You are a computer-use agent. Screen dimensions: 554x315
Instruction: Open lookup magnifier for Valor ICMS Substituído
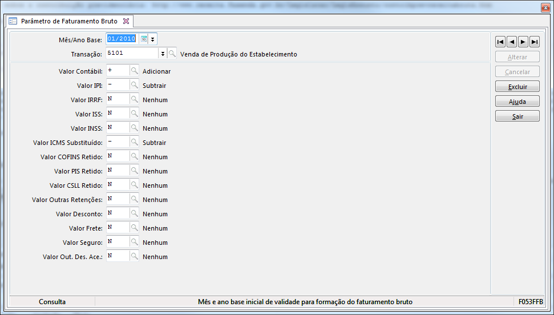[134, 142]
